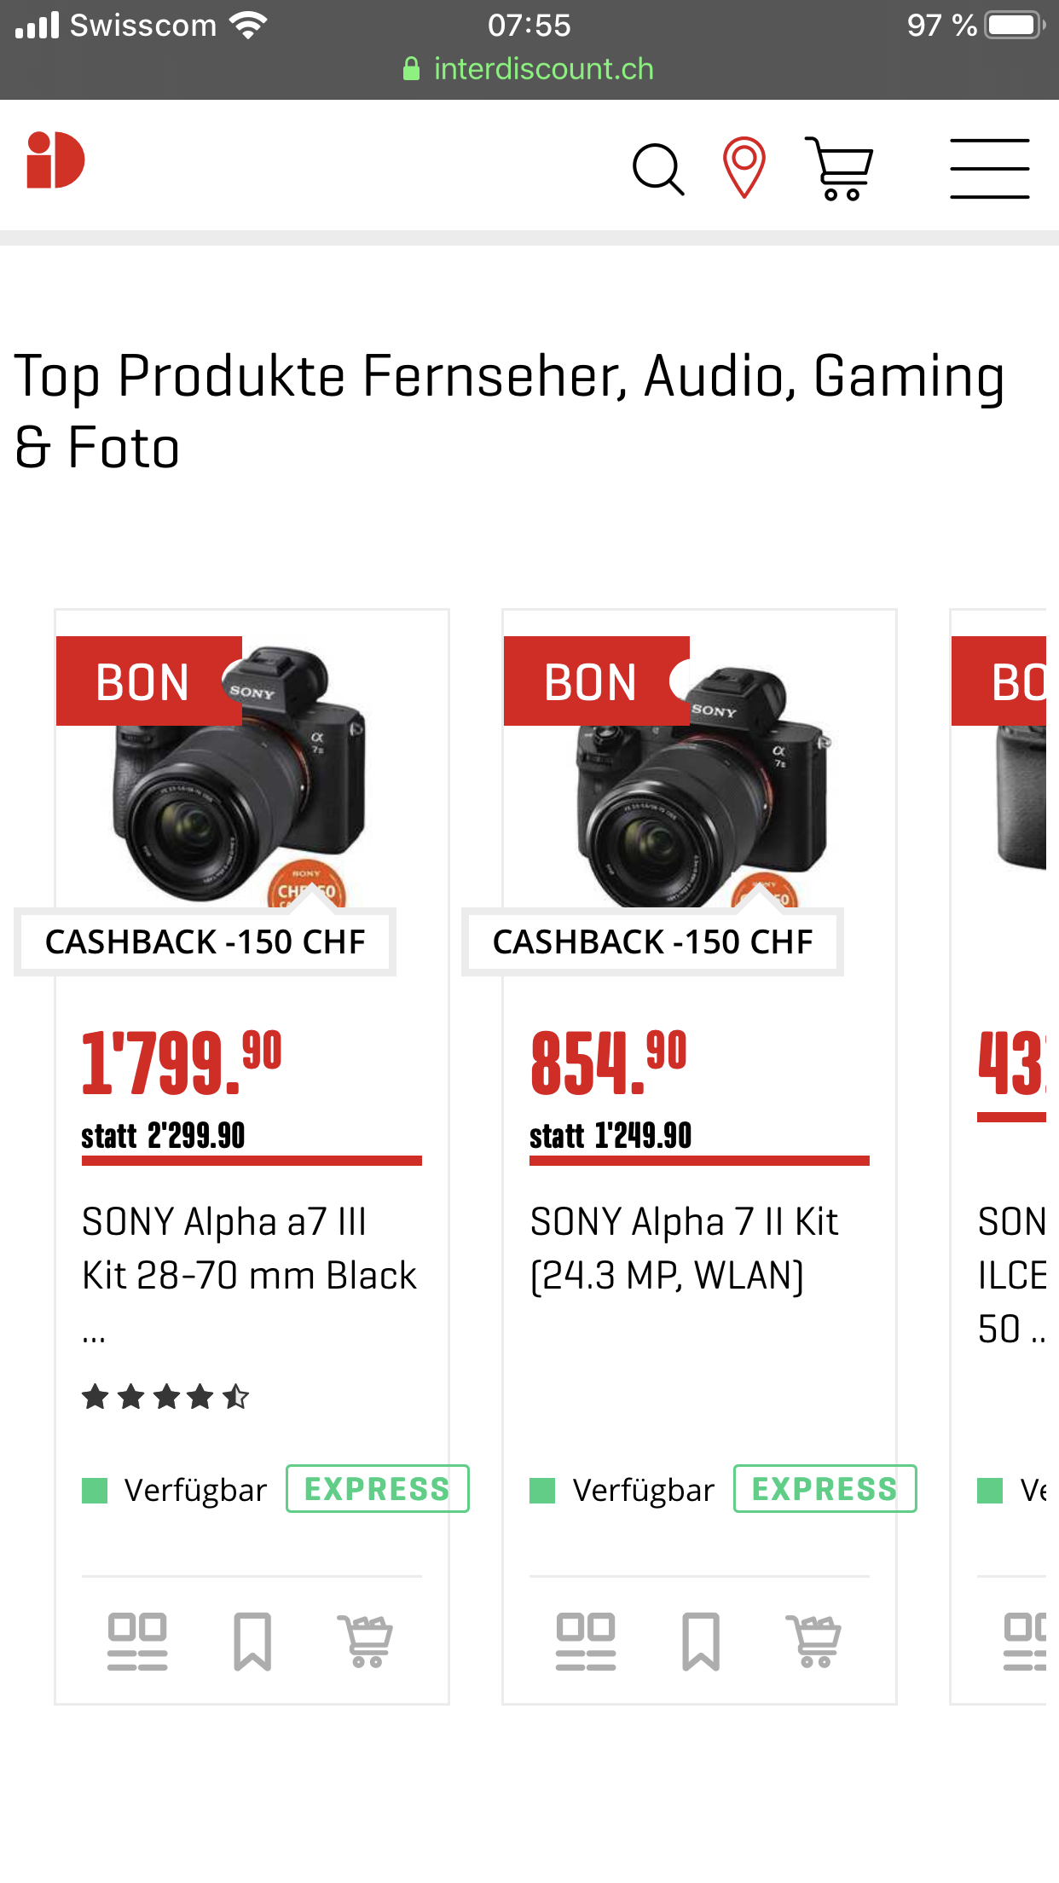
Task: Open star rating of Alpha a7 III
Action: tap(165, 1397)
